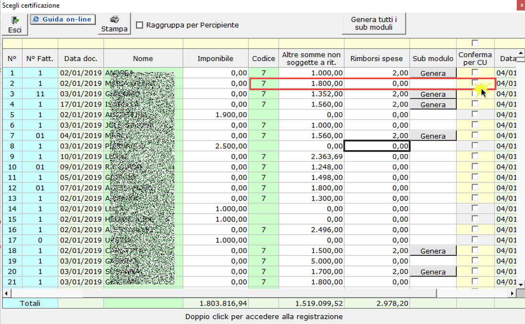Select Altre somme non soggette header
This screenshot has height=324, width=525.
tap(311, 59)
